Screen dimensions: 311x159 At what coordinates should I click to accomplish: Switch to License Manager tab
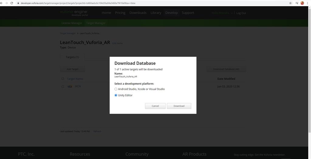(x=72, y=23)
